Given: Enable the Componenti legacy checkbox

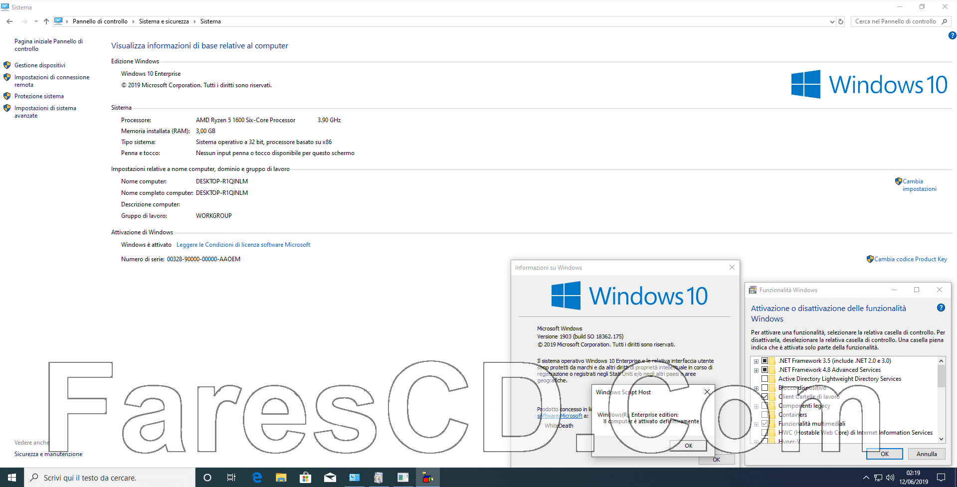Looking at the screenshot, I should (x=765, y=406).
